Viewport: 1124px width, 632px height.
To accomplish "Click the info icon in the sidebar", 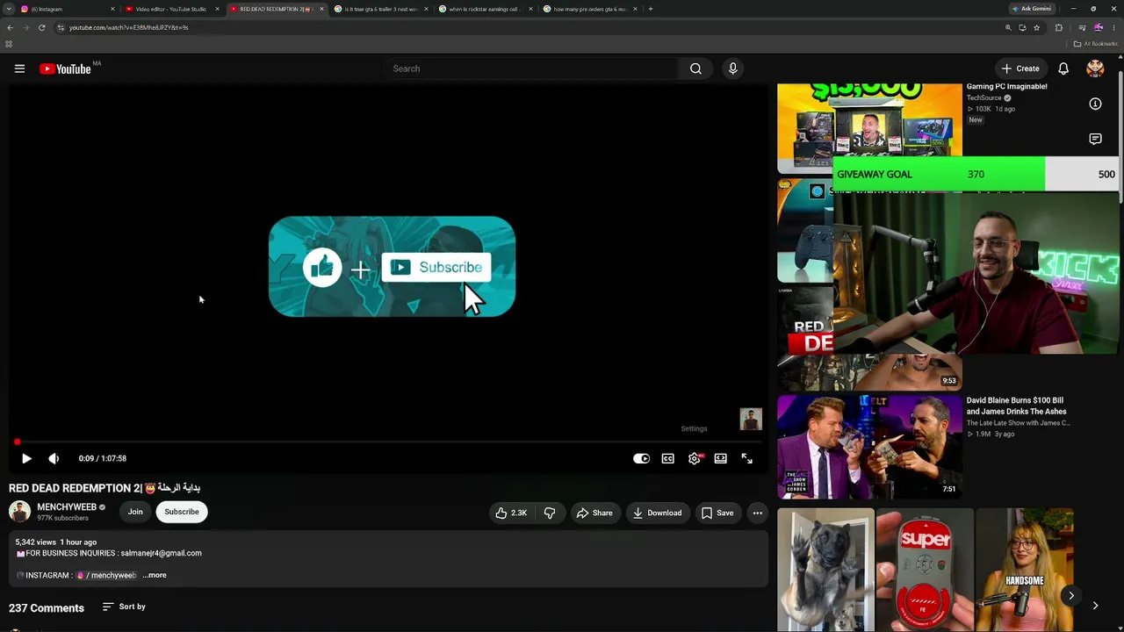I will [x=1095, y=104].
